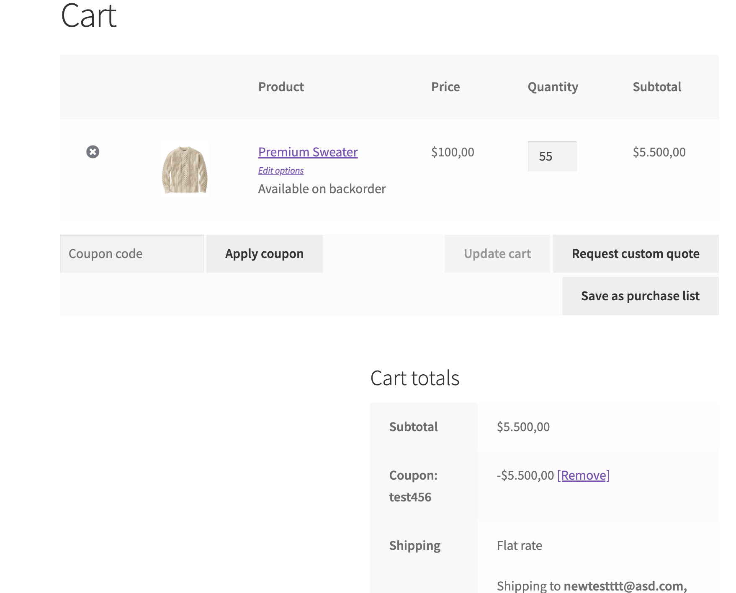Click the Coupon code input field
The image size is (736, 593).
(132, 254)
